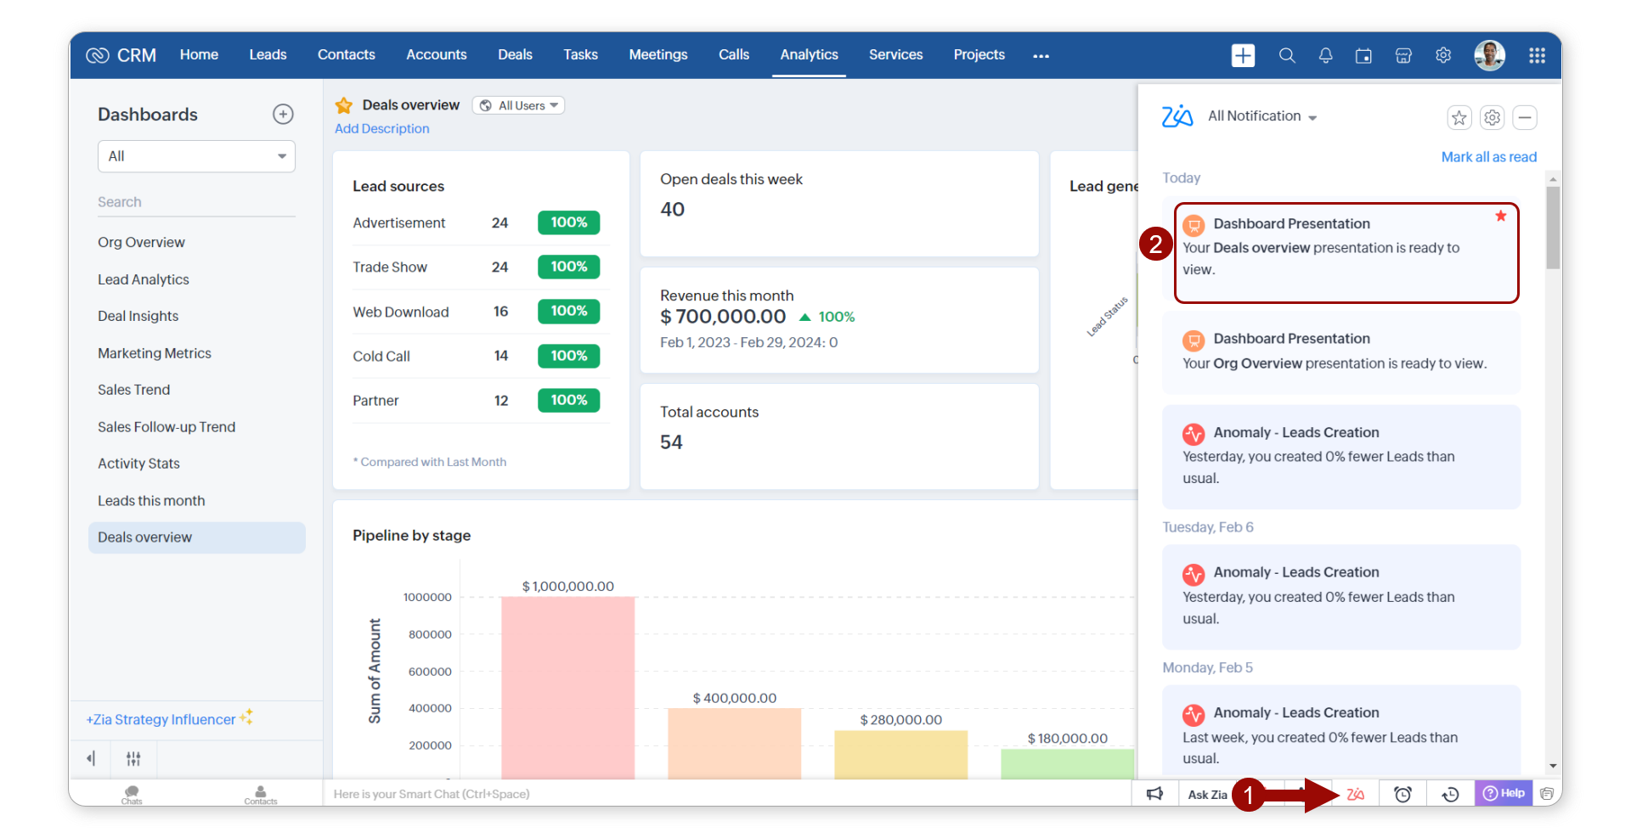This screenshot has height=838, width=1631.
Task: Toggle favorite star on Deals overview
Action: (344, 105)
